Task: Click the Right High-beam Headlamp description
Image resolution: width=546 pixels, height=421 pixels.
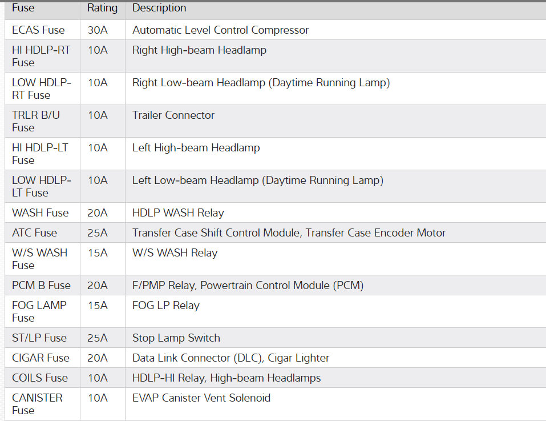Action: [199, 50]
